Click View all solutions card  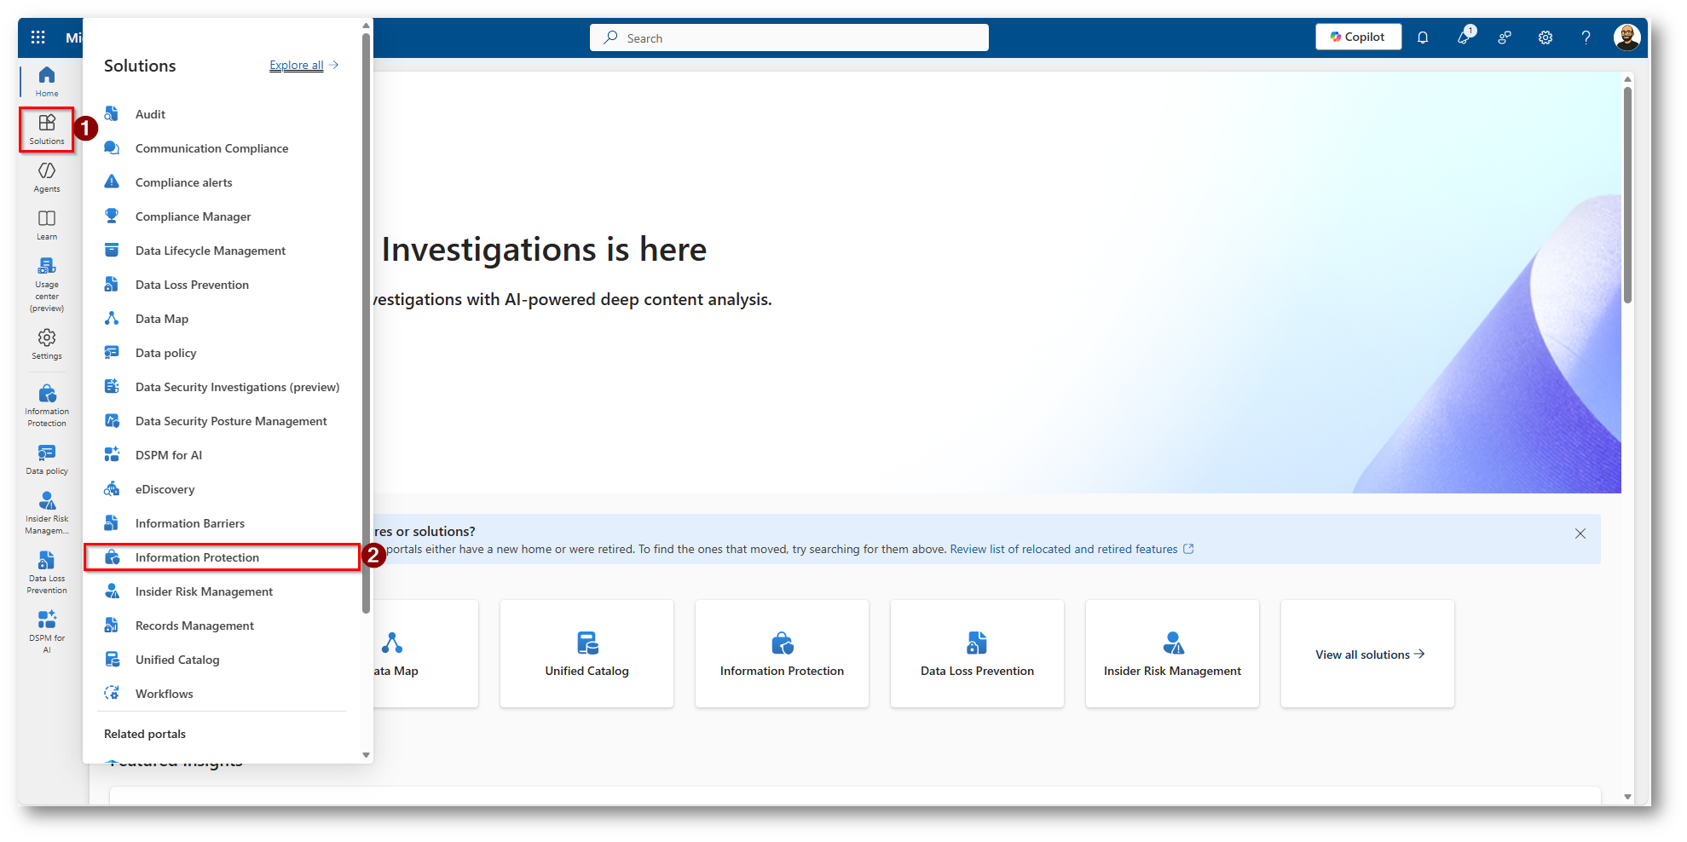pos(1367,655)
